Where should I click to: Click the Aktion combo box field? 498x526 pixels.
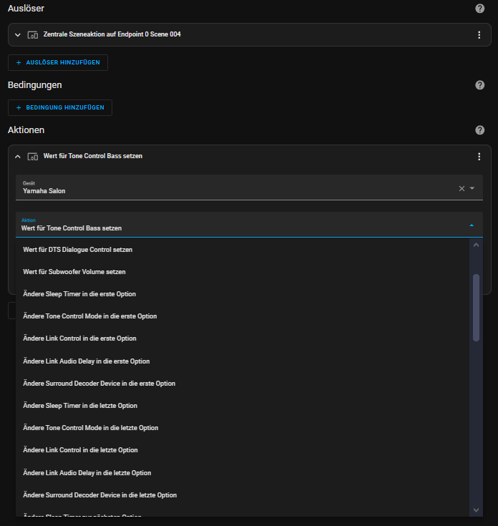[249, 225]
